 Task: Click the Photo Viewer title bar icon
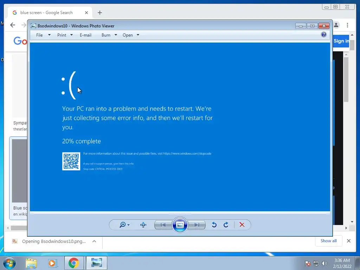33,26
